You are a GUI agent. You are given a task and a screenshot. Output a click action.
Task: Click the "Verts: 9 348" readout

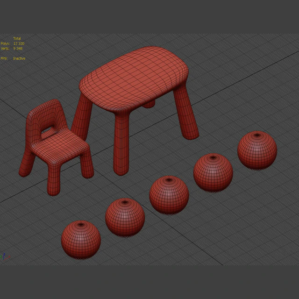[x=12, y=49]
